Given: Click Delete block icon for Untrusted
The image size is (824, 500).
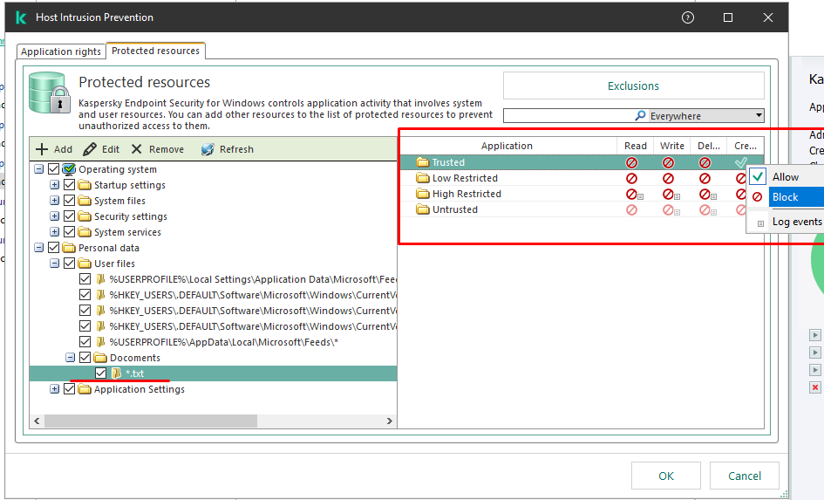Looking at the screenshot, I should pos(705,209).
